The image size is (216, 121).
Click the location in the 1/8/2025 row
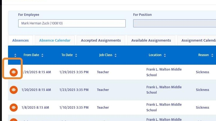(164, 107)
